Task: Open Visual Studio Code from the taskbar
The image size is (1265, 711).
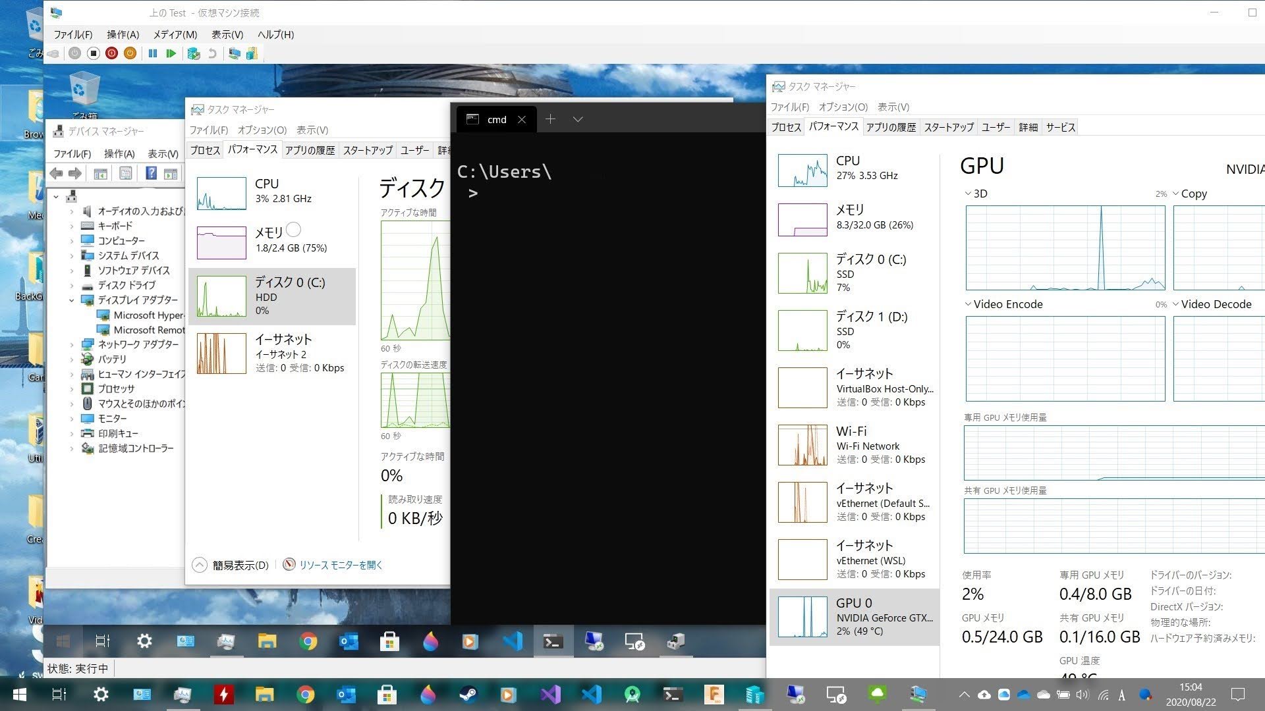Action: [591, 695]
